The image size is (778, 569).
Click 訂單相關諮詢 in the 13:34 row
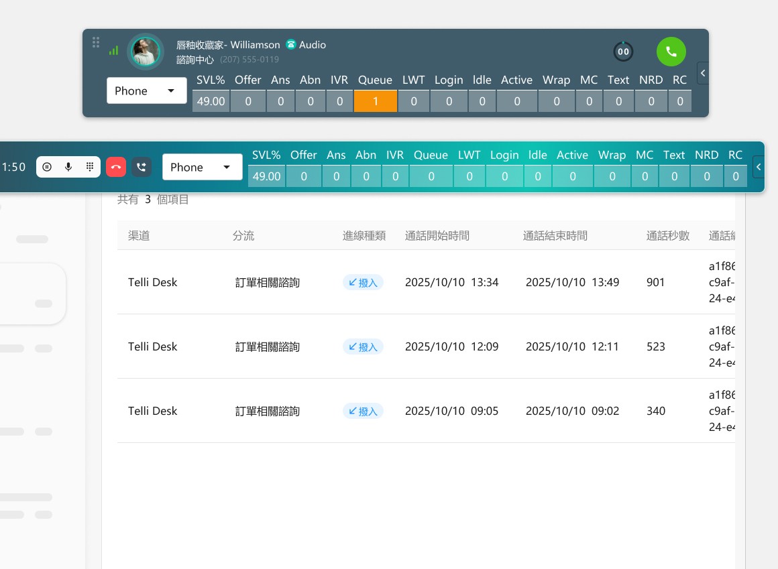268,283
